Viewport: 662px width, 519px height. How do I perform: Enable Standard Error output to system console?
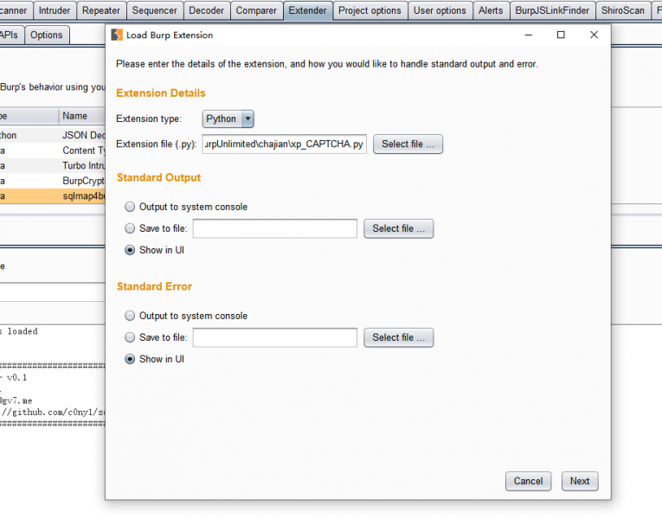[131, 316]
